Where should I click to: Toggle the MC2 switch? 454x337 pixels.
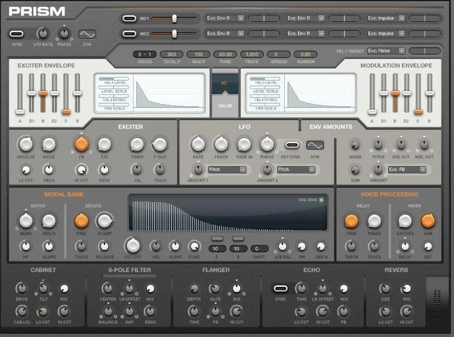click(x=129, y=34)
